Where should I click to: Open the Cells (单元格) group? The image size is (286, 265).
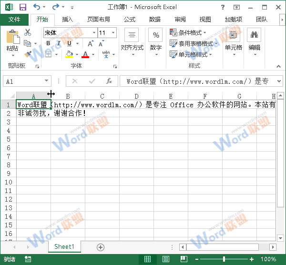pyautogui.click(x=233, y=42)
